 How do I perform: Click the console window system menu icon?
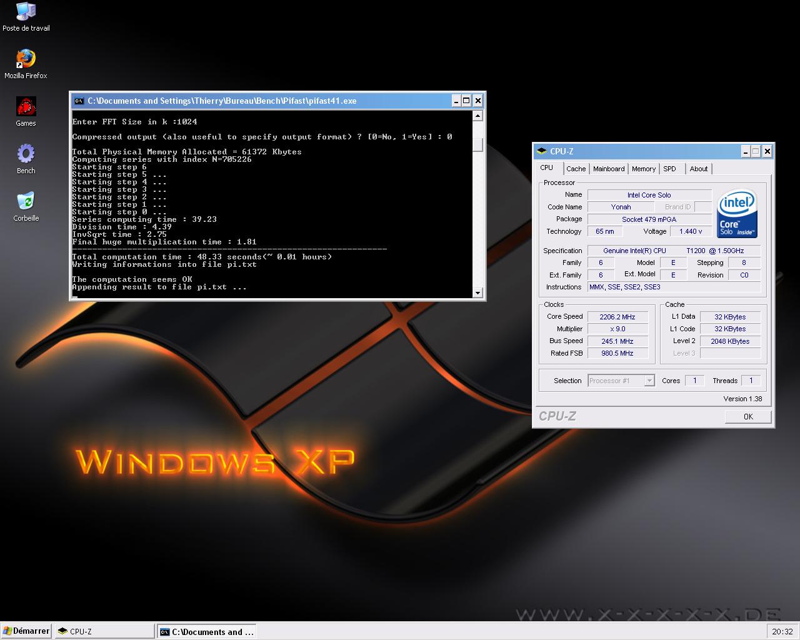tap(79, 101)
